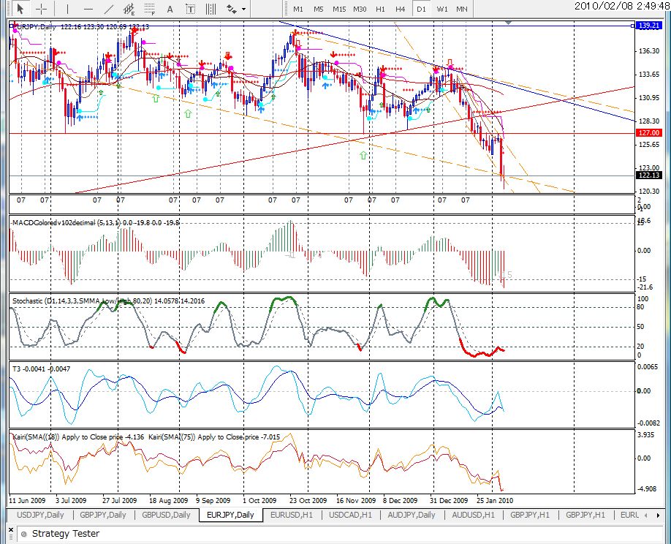
Task: Click the arrows objects icon
Action: [x=232, y=9]
